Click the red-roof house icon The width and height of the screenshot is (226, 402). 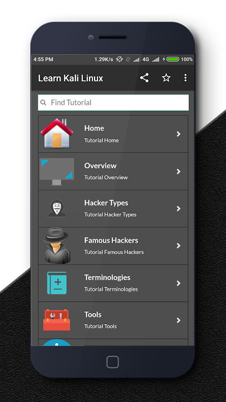tap(57, 133)
